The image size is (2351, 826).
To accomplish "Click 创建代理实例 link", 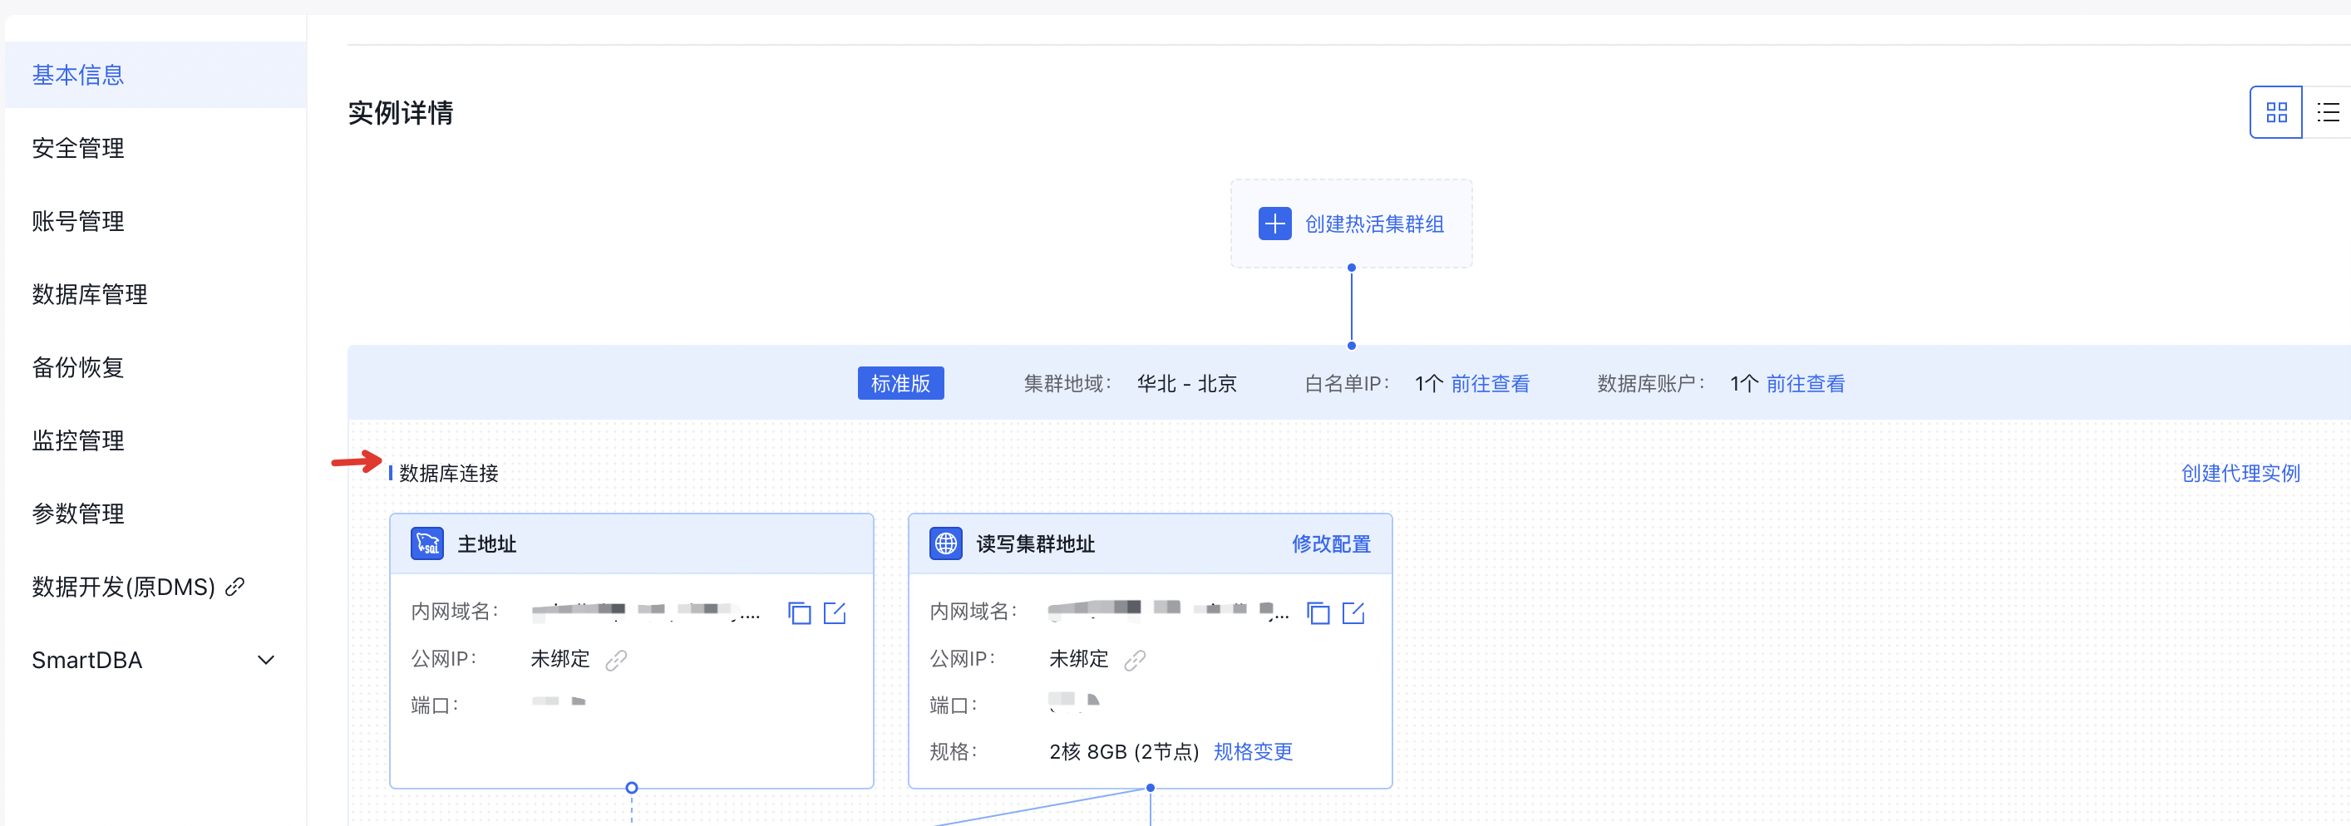I will click(2240, 473).
